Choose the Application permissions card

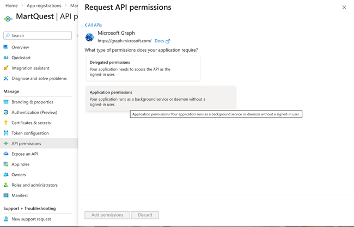tap(161, 99)
